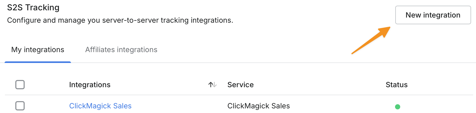Click the blue underline below My integrations
The height and width of the screenshot is (113, 476).
[38, 62]
